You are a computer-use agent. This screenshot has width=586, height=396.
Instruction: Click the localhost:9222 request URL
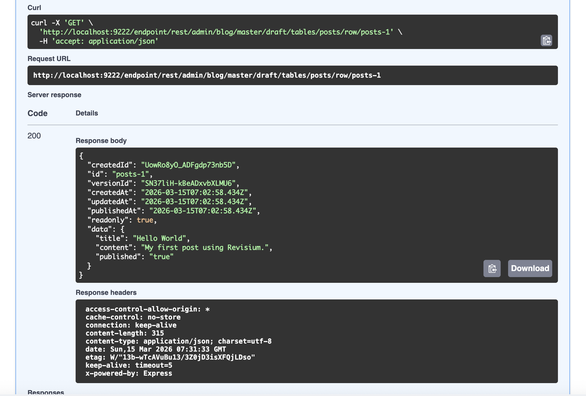pos(207,76)
